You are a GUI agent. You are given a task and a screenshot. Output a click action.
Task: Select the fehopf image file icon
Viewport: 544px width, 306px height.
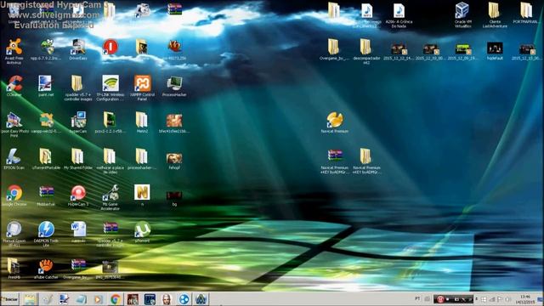coord(174,161)
